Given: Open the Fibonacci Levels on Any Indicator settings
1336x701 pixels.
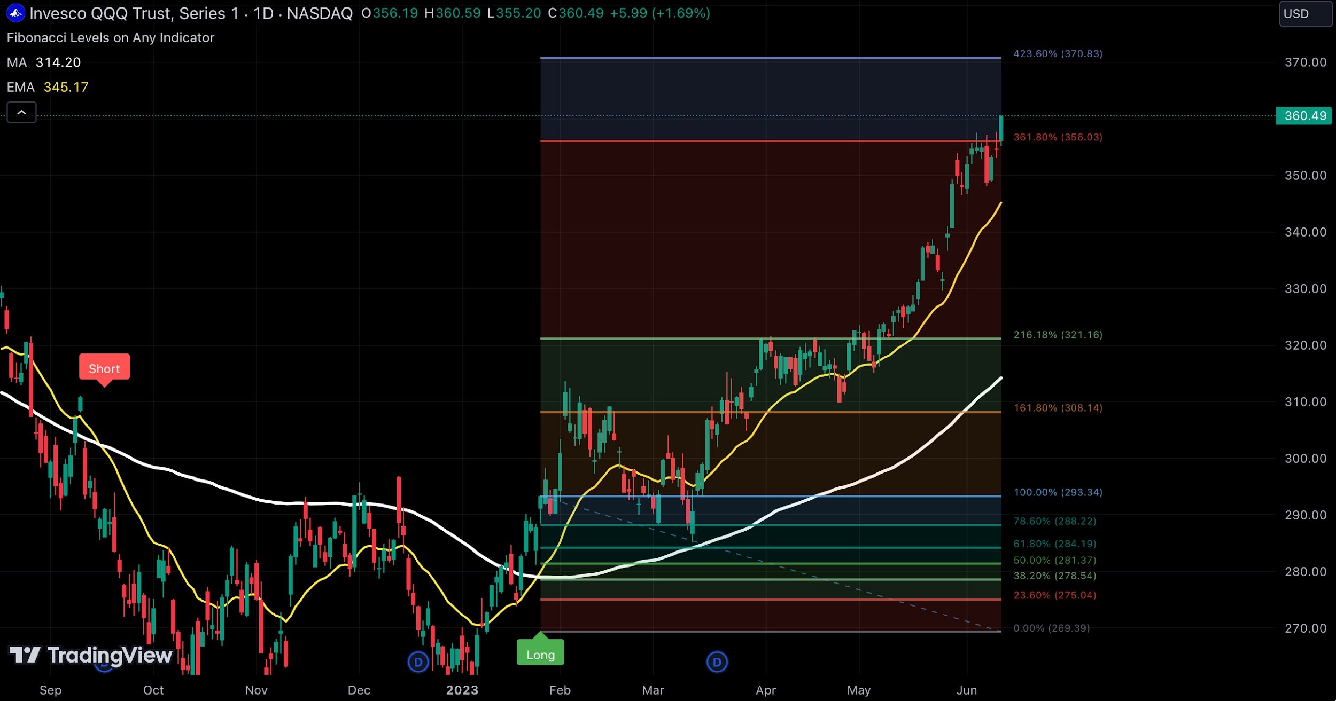Looking at the screenshot, I should [x=111, y=37].
